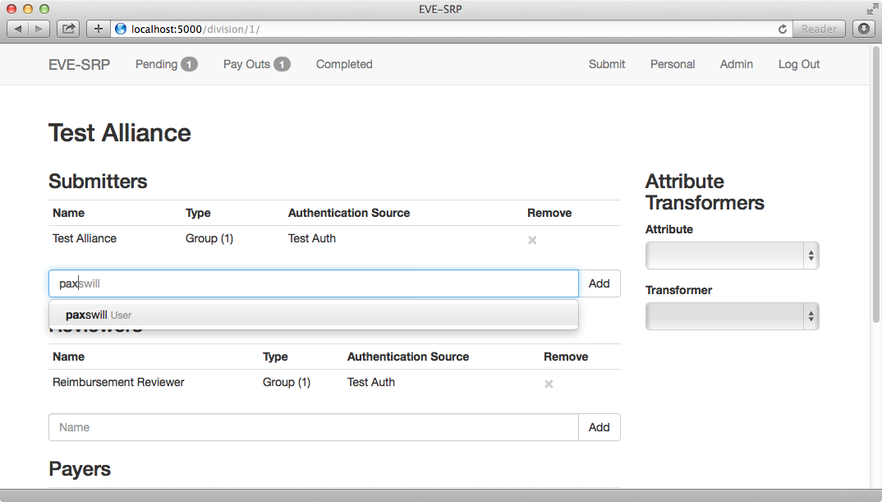Viewport: 882px width, 502px height.
Task: Open the Pay Outs page
Action: tap(256, 64)
